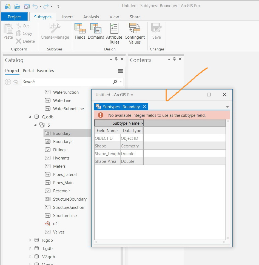Viewport: 259px width, 265px height.
Task: Close the Subtypes: Boundary view tab
Action: pos(144,107)
